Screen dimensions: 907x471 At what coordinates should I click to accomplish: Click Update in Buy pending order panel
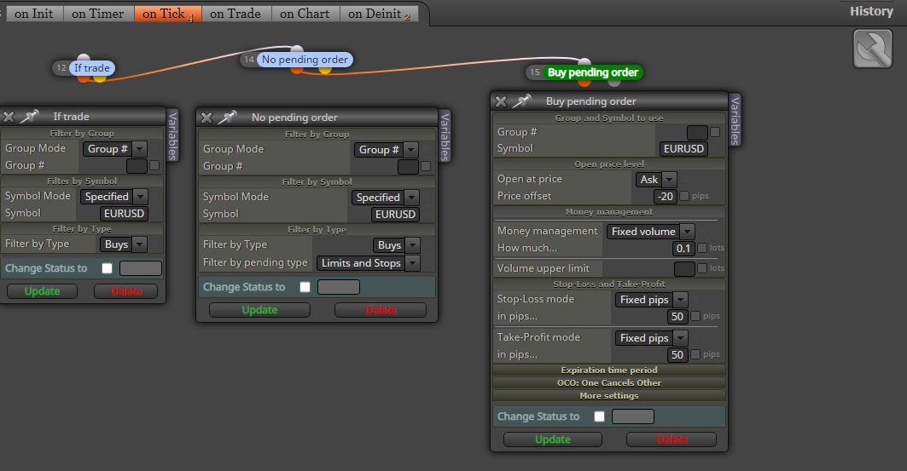(x=552, y=439)
